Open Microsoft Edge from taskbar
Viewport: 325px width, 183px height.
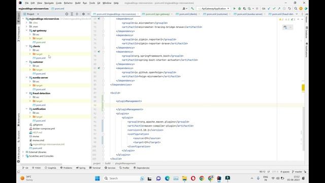(x=167, y=178)
